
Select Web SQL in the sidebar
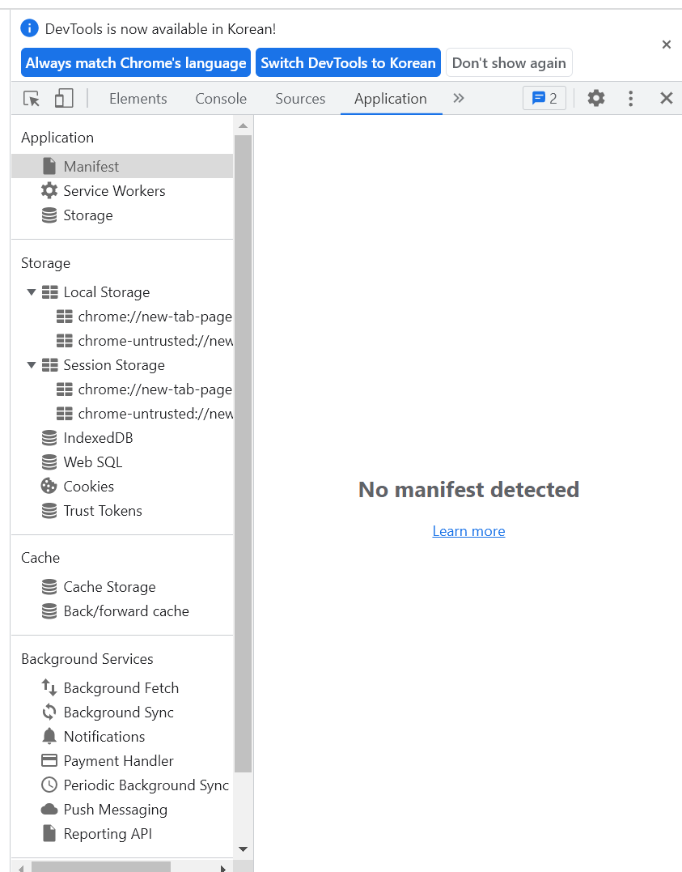click(x=122, y=462)
